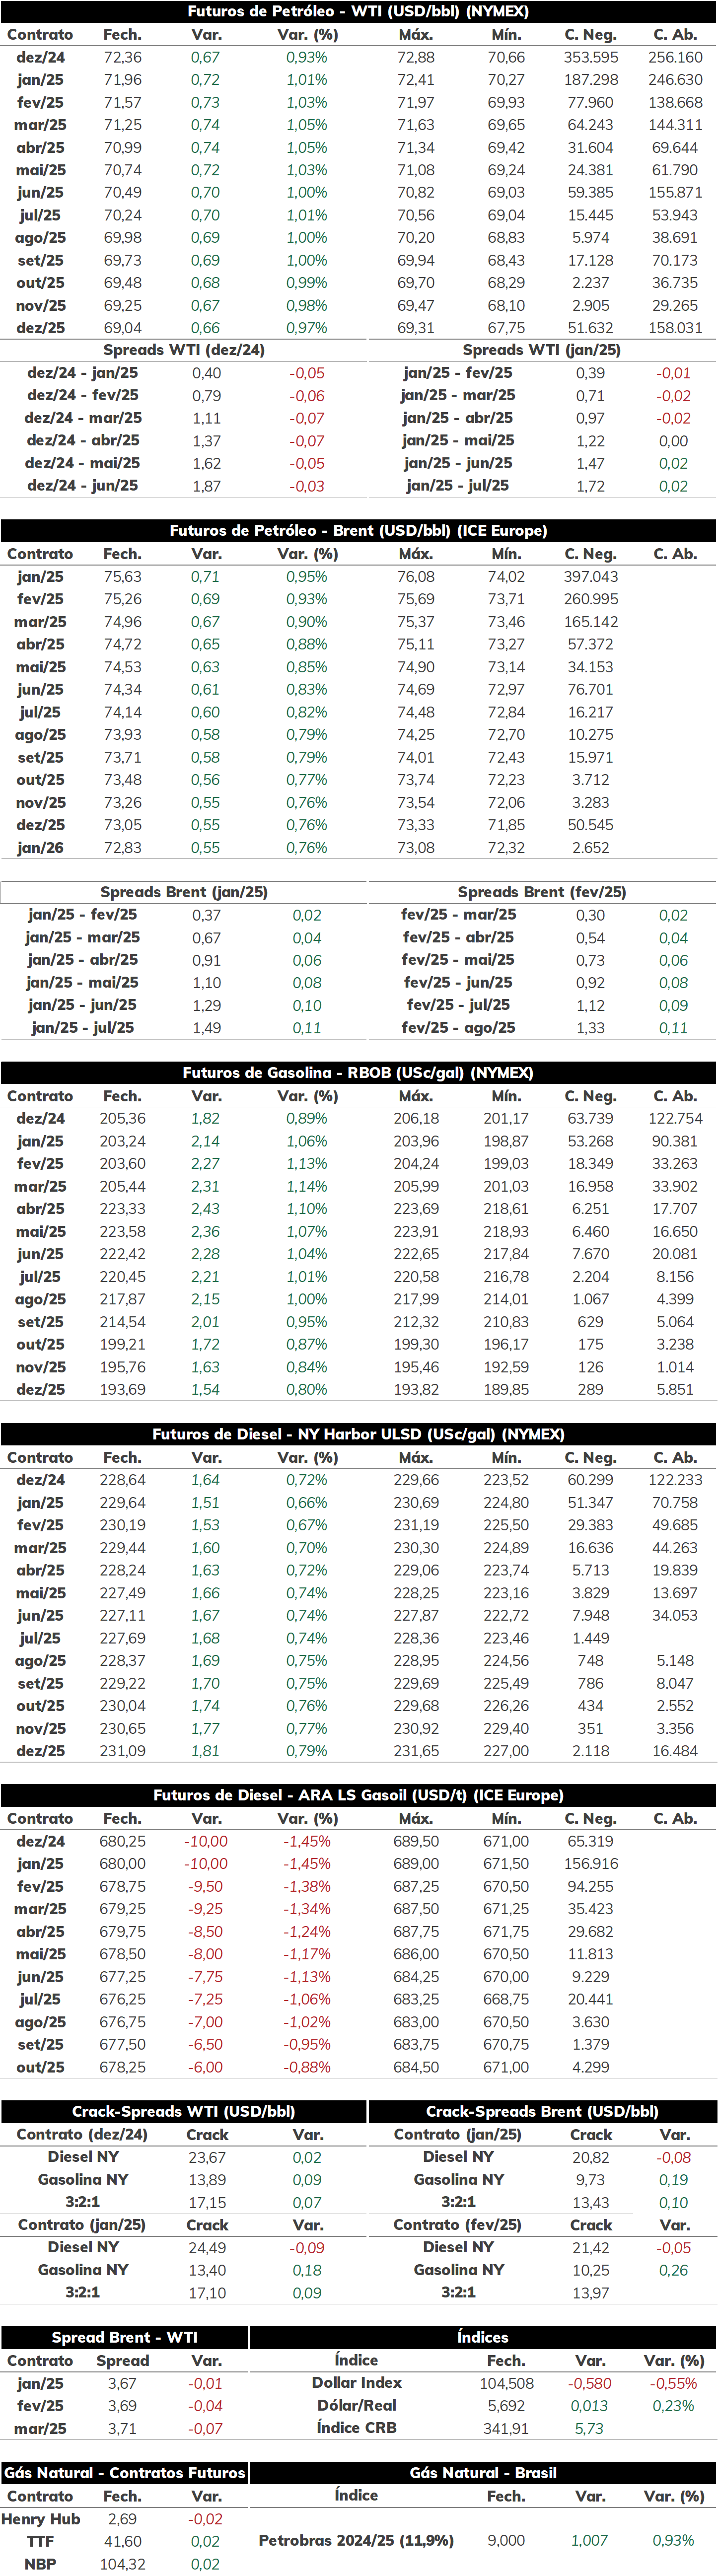Viewport: 718px width, 2576px height.
Task: Click the Spreads Brent (fev/25) subheader
Action: [542, 892]
